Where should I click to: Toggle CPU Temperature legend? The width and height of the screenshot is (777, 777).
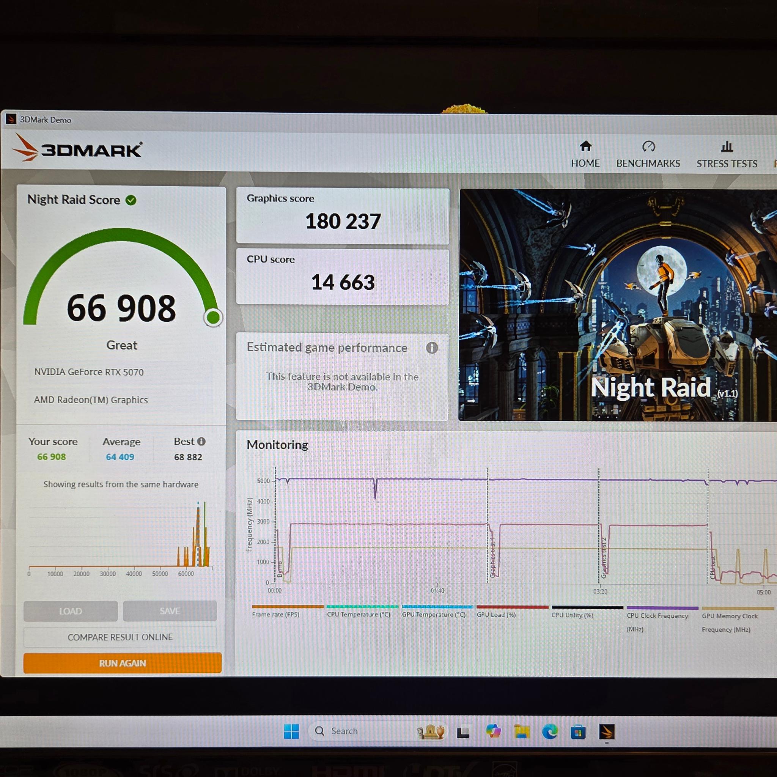tap(362, 611)
